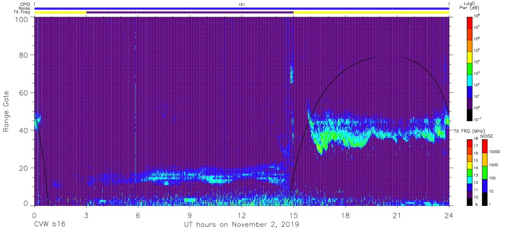Pick the red swatch of the power colorbar
This screenshot has width=505, height=233.
pyautogui.click(x=470, y=22)
